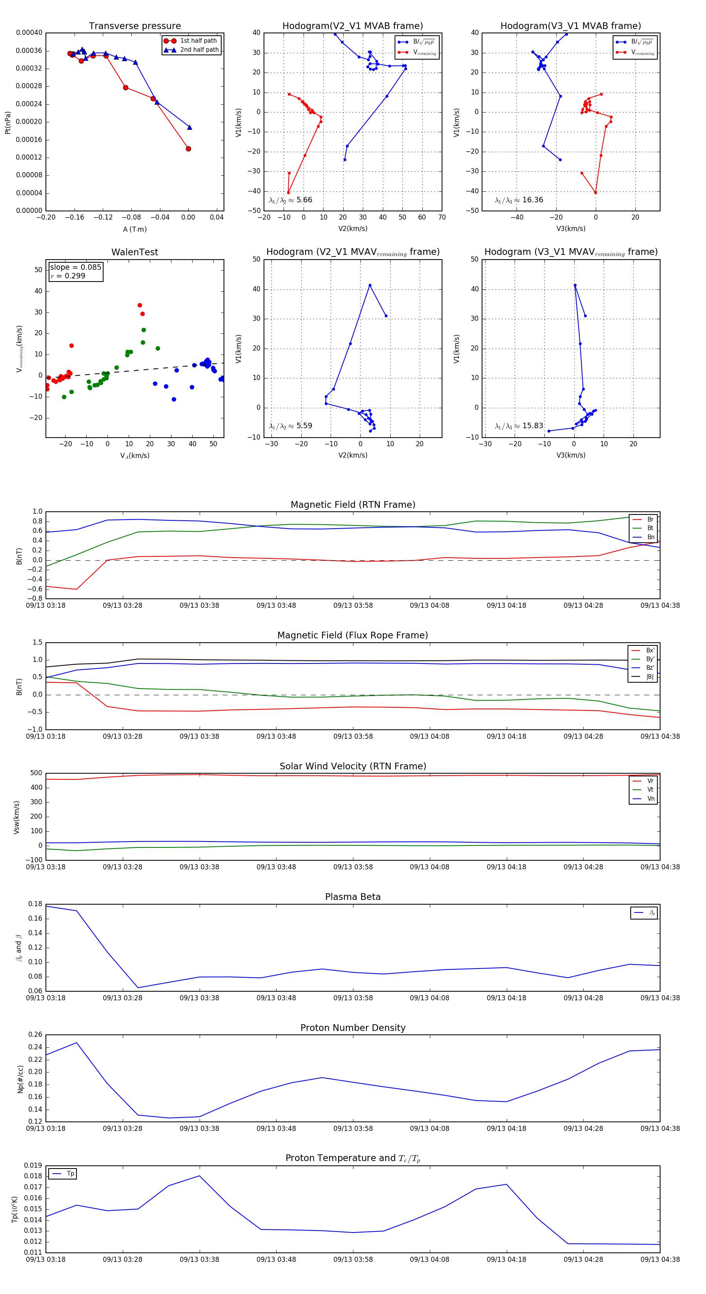706x1294 pixels.
Task: Click the "V_A(km/s)" axis label under WalenTest
Action: pos(135,456)
